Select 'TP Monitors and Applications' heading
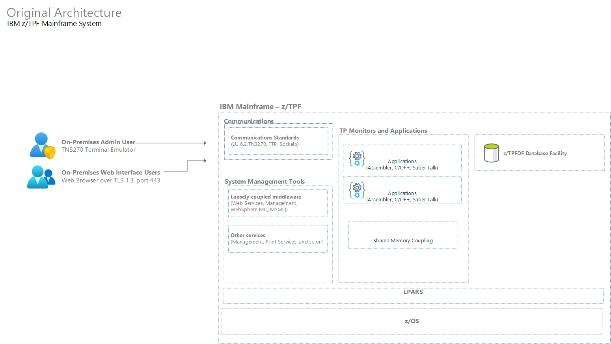 pyautogui.click(x=383, y=131)
